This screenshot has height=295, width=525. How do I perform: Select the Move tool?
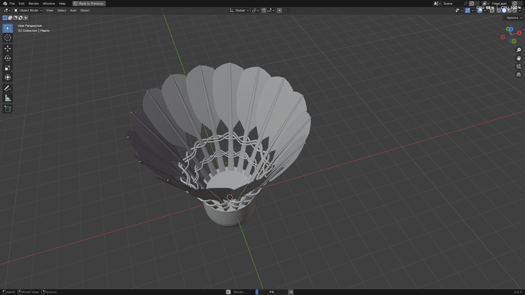tap(8, 49)
